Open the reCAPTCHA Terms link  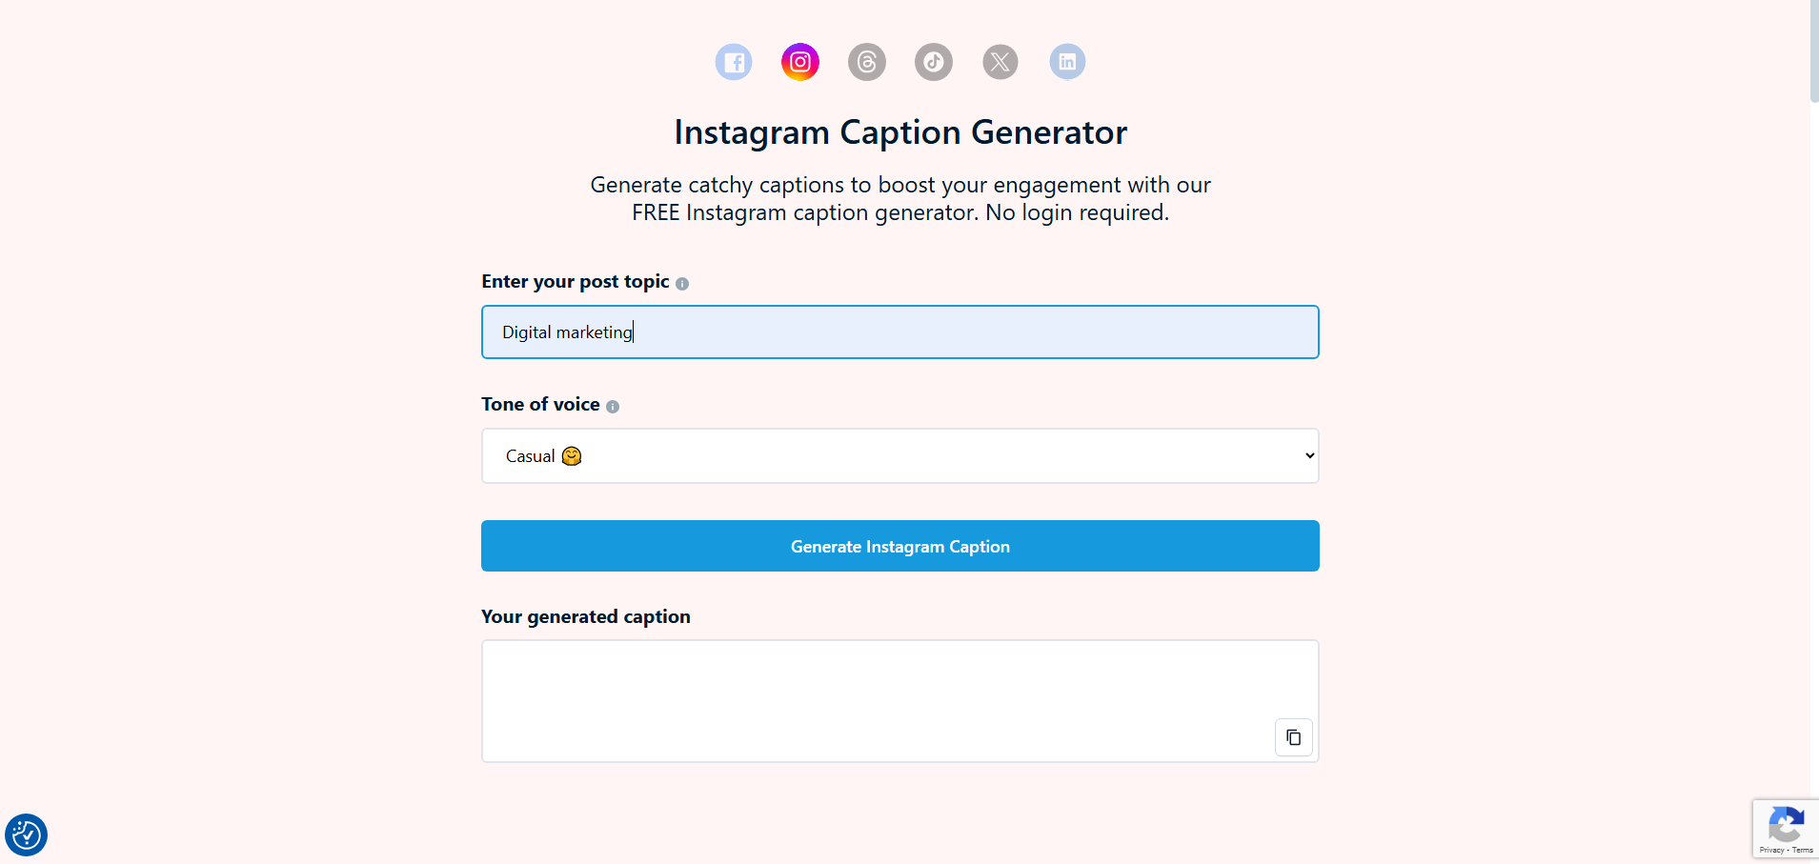(1805, 849)
